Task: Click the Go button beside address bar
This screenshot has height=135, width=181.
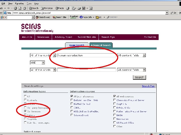Action: pyautogui.click(x=173, y=13)
